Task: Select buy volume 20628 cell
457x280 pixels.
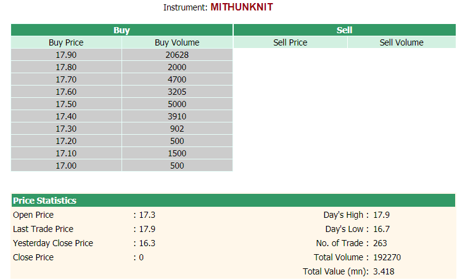Action: point(177,55)
